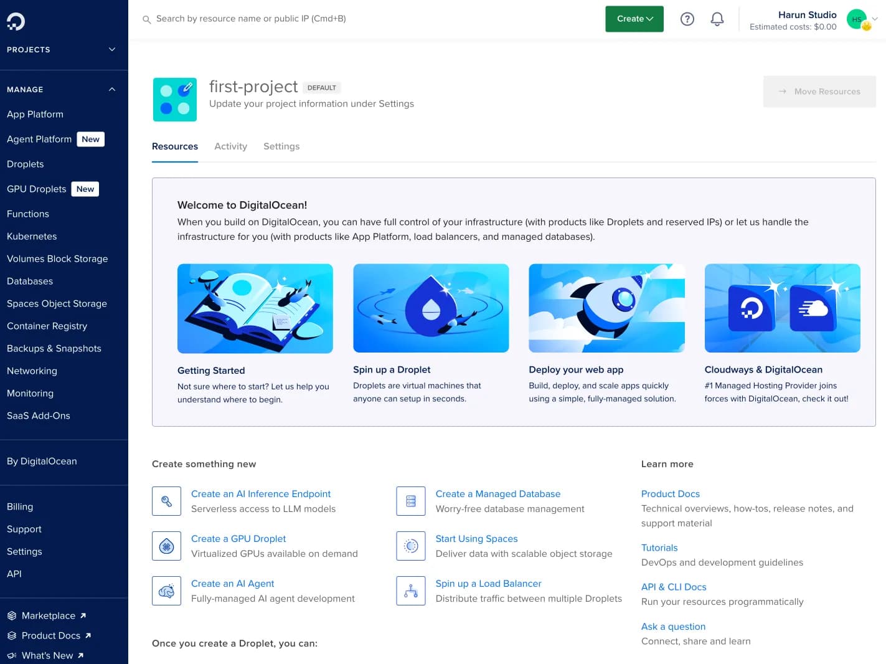Screen dimensions: 886x664
Task: Open the notifications bell
Action: point(717,19)
